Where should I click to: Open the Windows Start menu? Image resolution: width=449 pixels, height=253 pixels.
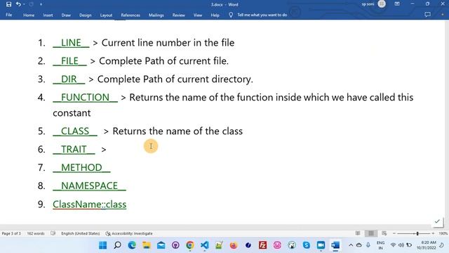click(x=103, y=245)
